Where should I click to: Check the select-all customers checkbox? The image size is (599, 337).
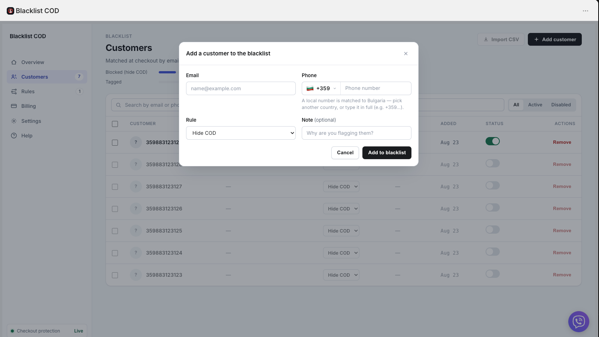[115, 124]
